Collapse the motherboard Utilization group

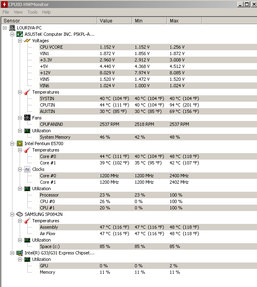[20, 131]
